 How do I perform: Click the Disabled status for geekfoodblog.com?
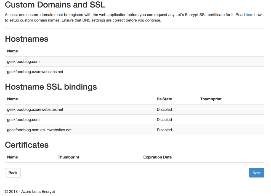164,120
